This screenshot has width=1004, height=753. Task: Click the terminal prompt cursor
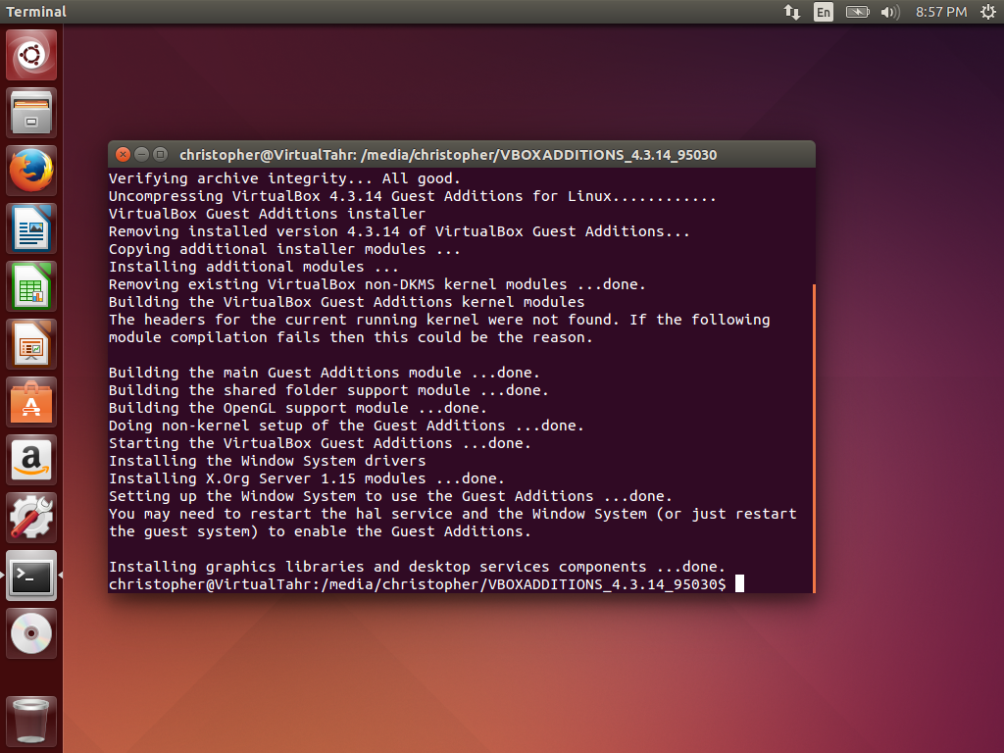click(739, 584)
